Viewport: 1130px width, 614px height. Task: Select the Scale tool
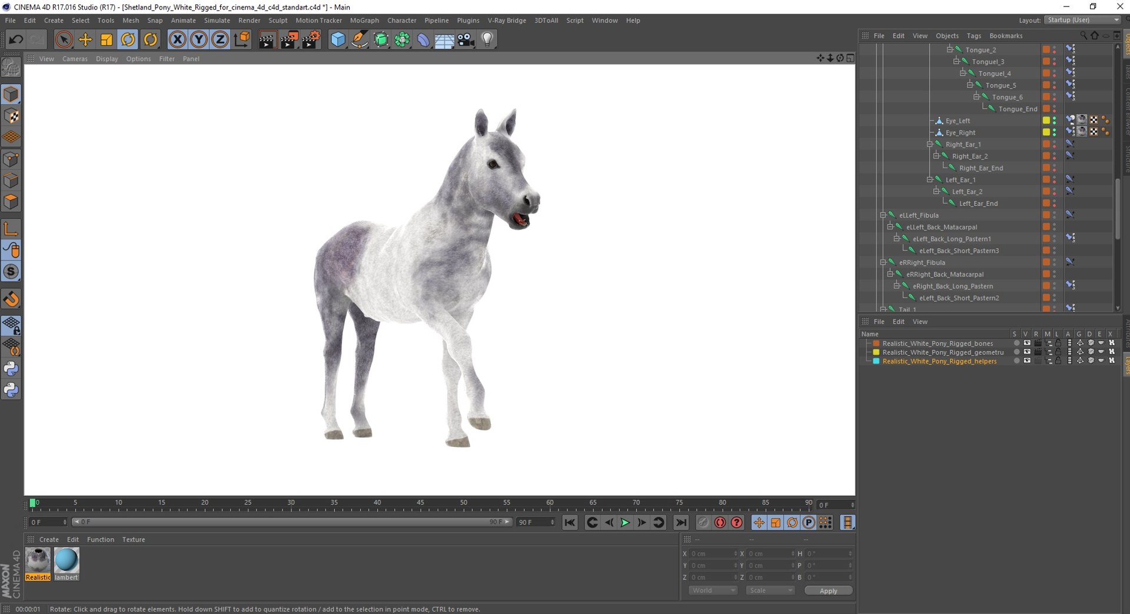click(x=107, y=39)
